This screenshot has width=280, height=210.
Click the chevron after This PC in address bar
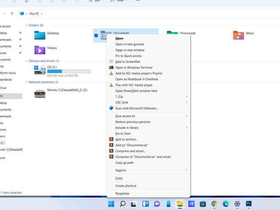pyautogui.click(x=42, y=14)
